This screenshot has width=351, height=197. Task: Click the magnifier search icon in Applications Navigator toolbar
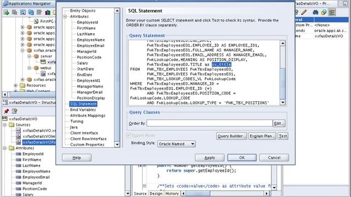coord(22,12)
